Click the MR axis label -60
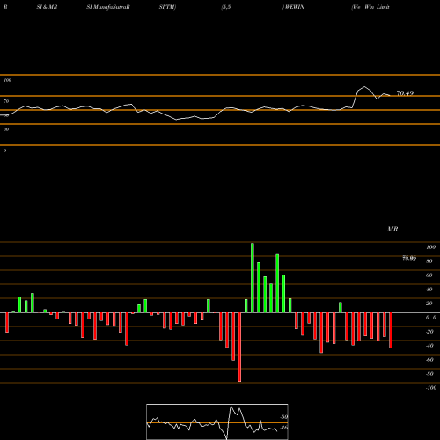The height and width of the screenshot is (440, 440). coord(429,360)
